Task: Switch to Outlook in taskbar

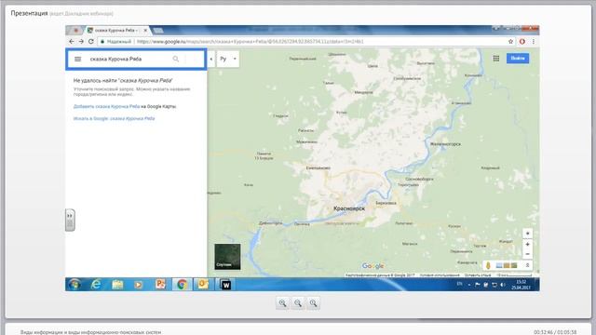Action: coord(203,284)
